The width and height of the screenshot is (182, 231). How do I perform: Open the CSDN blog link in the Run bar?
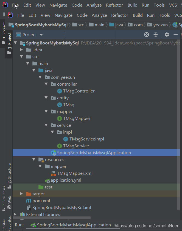(147, 226)
